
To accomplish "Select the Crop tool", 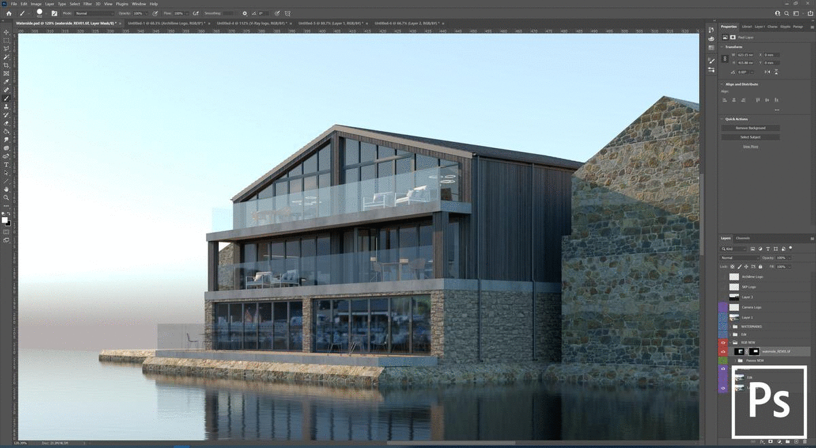I will point(6,65).
